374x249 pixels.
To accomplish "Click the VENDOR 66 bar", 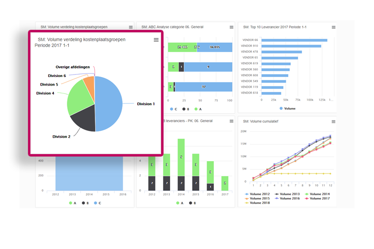I will click(294, 40).
